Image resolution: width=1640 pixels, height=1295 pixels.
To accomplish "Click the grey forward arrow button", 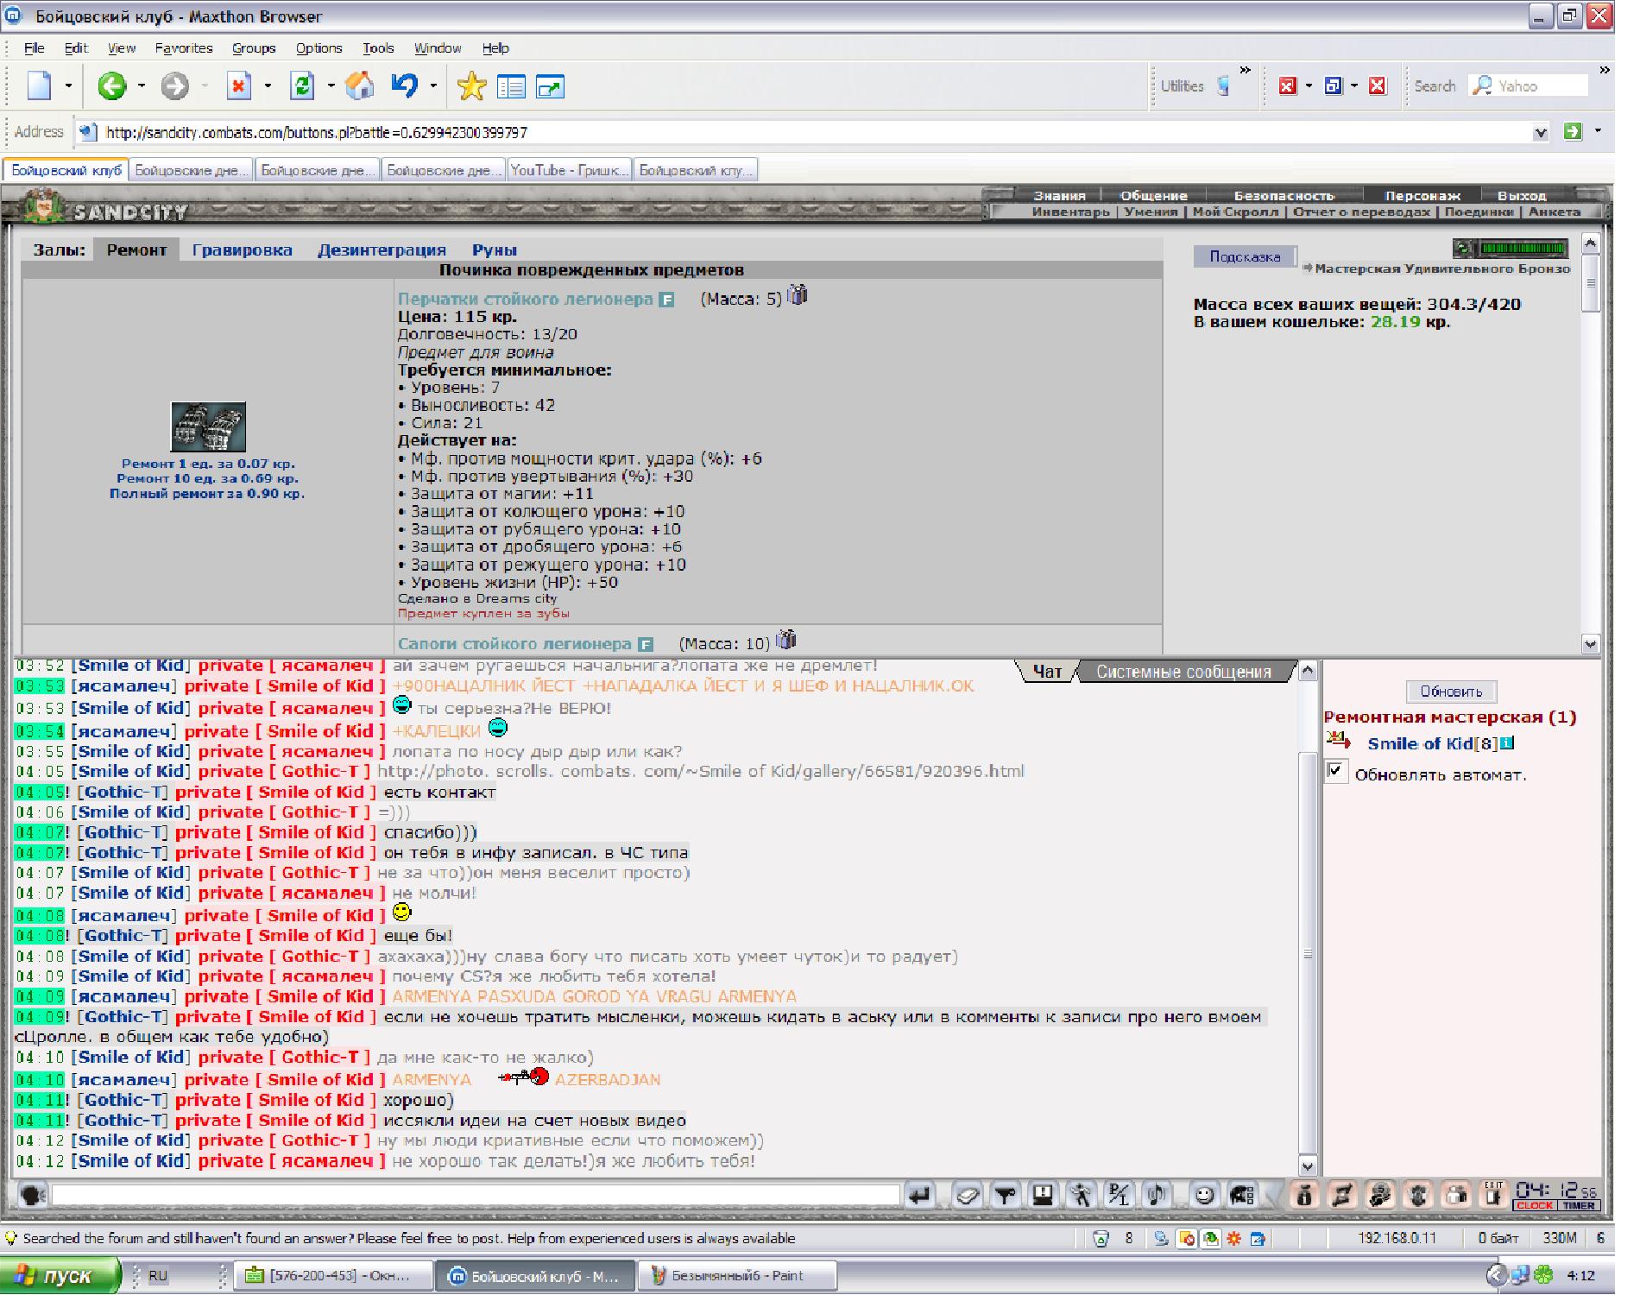I will tap(175, 85).
